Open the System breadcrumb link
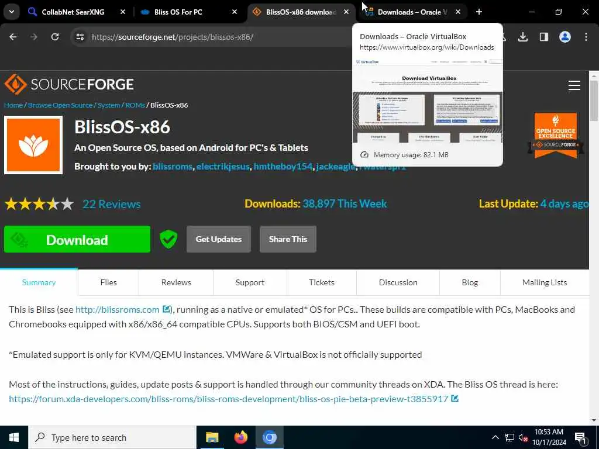This screenshot has height=449, width=599. pyautogui.click(x=109, y=105)
